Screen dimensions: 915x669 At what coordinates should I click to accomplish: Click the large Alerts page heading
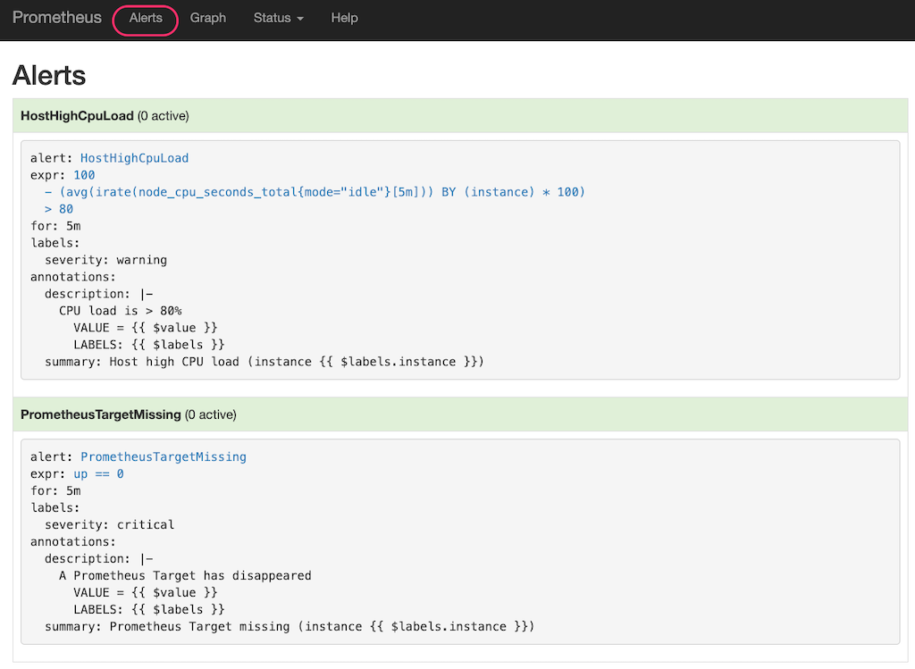(49, 75)
